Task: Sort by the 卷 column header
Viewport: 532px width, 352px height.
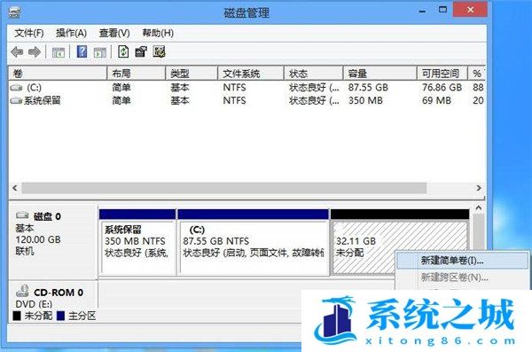Action: (58, 74)
